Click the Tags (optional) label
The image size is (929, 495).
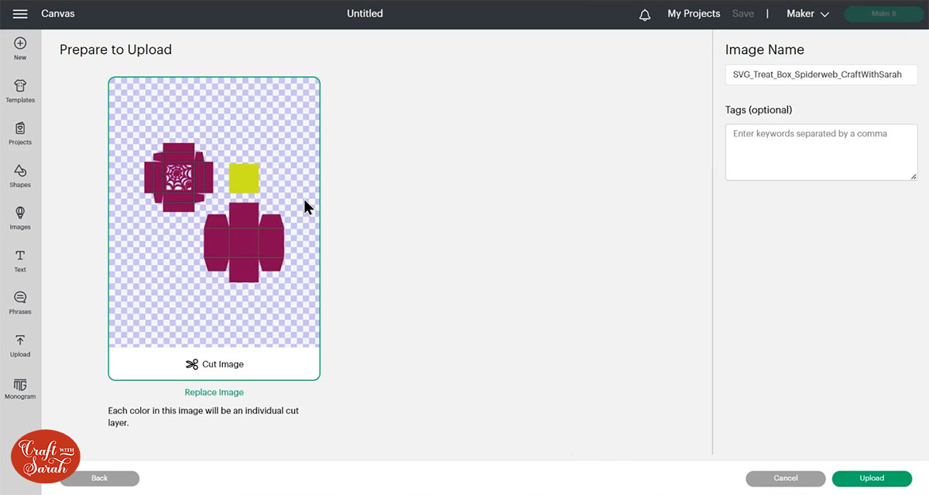click(759, 110)
